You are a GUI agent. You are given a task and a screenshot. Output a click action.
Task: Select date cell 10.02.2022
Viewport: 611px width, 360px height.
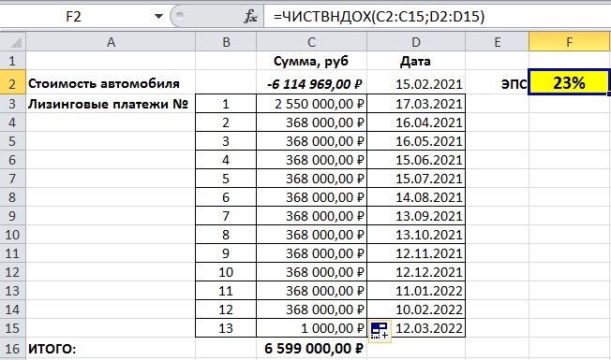(x=416, y=310)
